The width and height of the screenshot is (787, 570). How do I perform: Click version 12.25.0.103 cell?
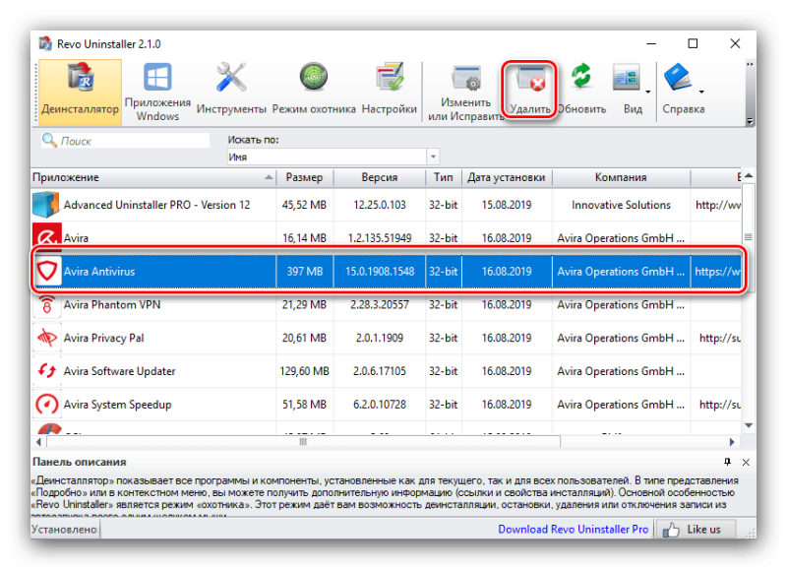coord(380,205)
